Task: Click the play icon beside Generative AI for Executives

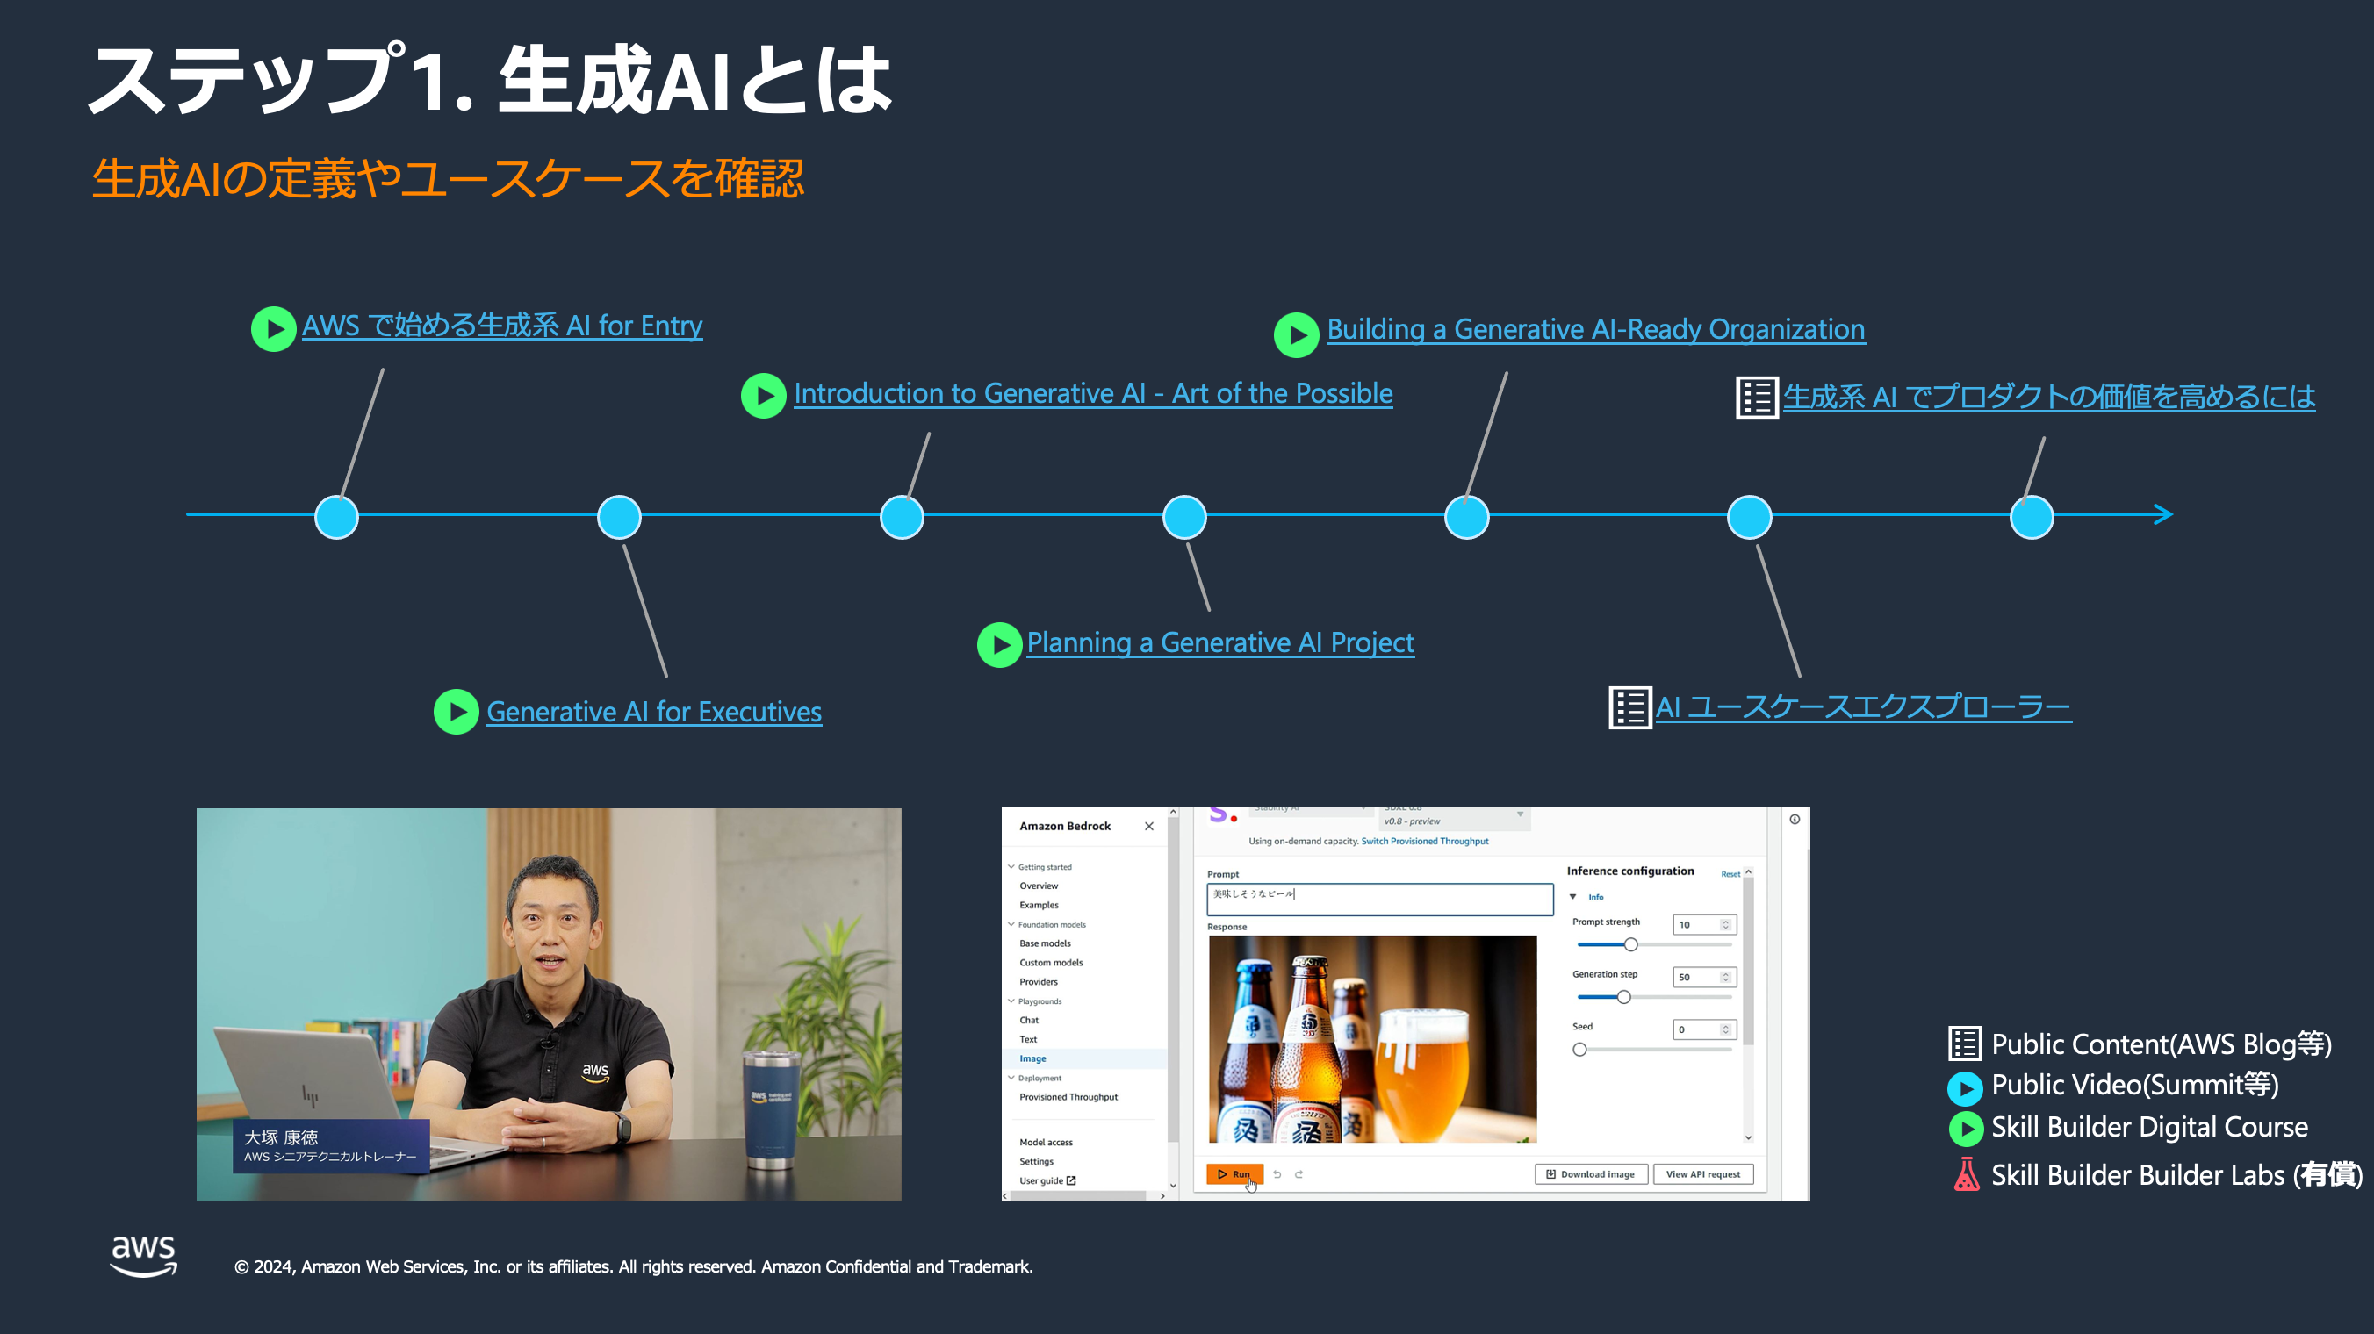Action: pyautogui.click(x=457, y=712)
